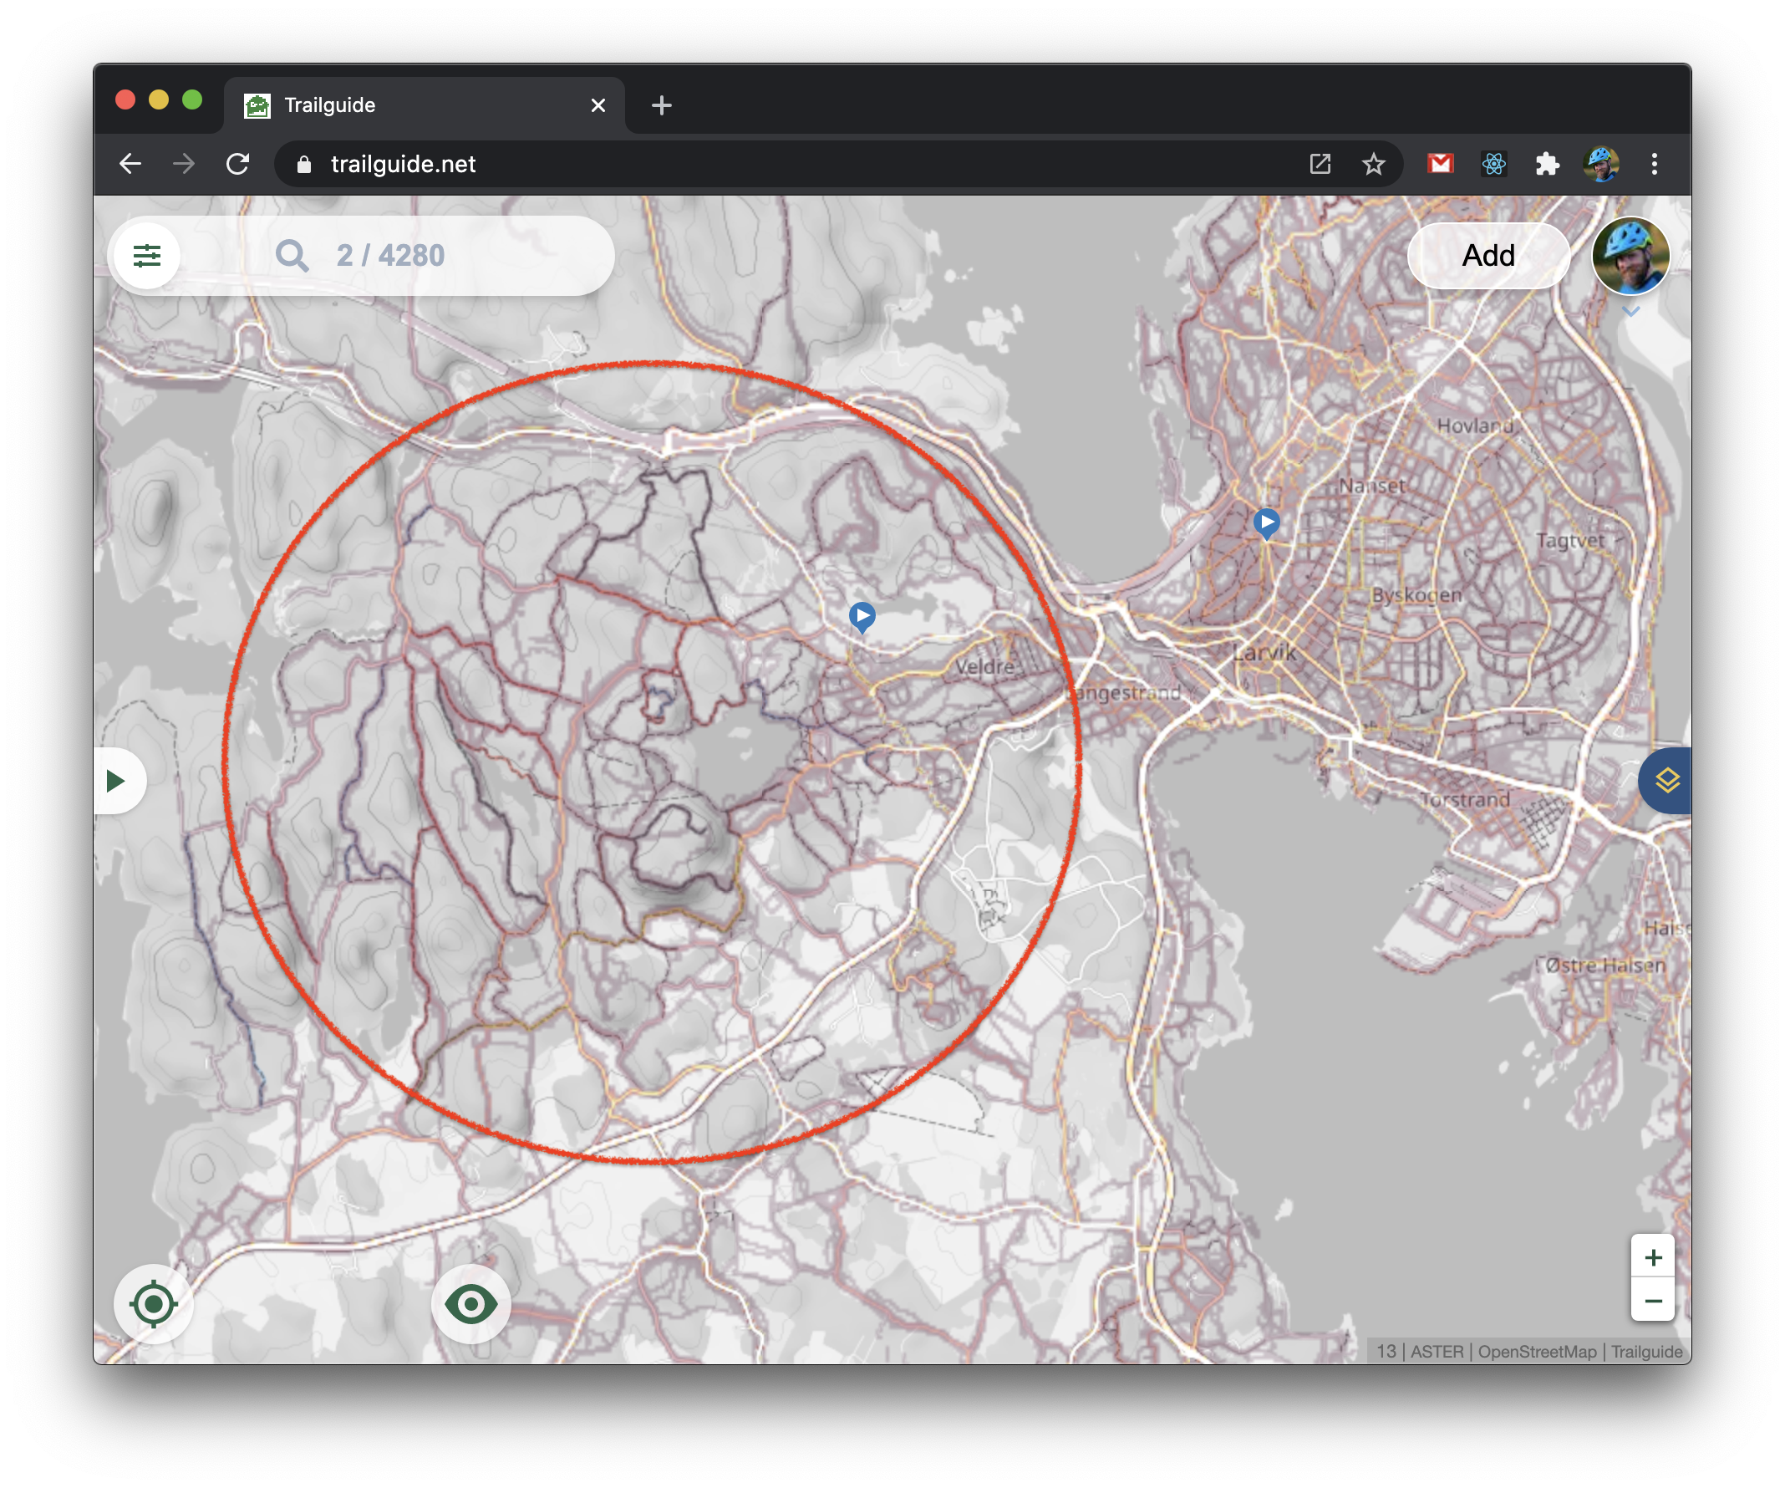Open the filter settings sliders button
The image size is (1785, 1488).
pyautogui.click(x=146, y=255)
